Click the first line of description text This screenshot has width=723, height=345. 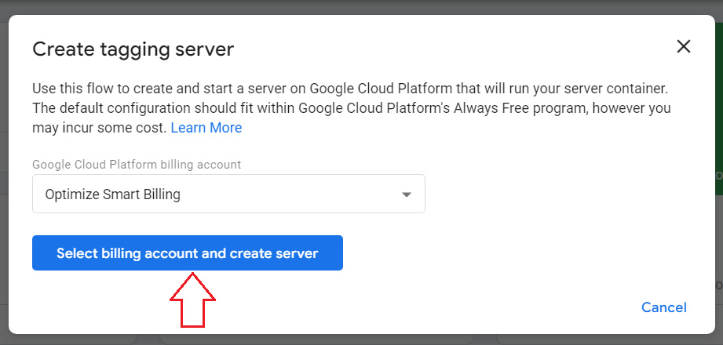pyautogui.click(x=349, y=88)
